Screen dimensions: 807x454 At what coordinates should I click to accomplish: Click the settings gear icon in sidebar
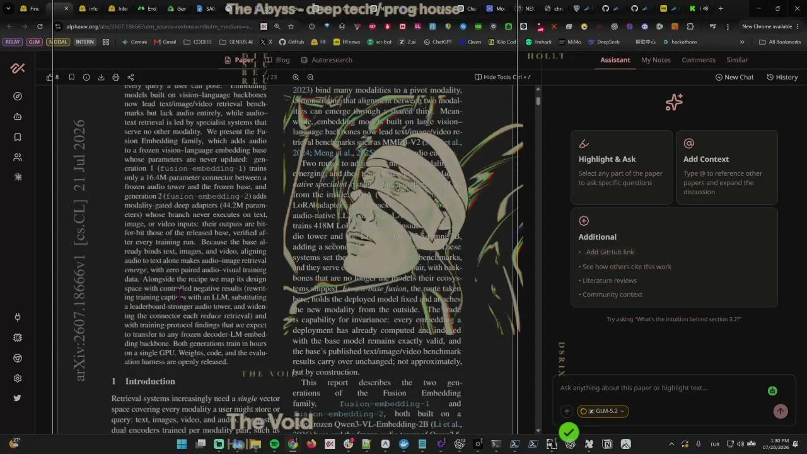click(x=18, y=378)
